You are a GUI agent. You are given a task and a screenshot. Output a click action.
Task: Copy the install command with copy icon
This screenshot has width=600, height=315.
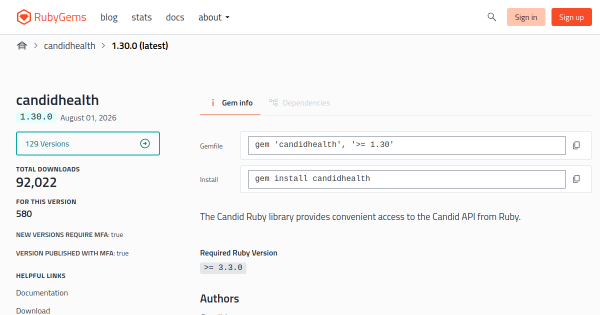tap(576, 179)
